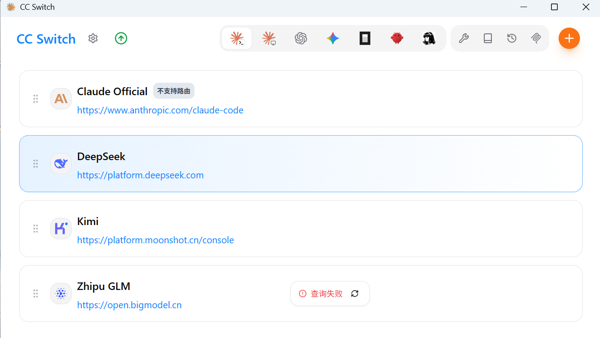Click the CC Switch blue title
The height and width of the screenshot is (338, 600).
click(x=46, y=39)
